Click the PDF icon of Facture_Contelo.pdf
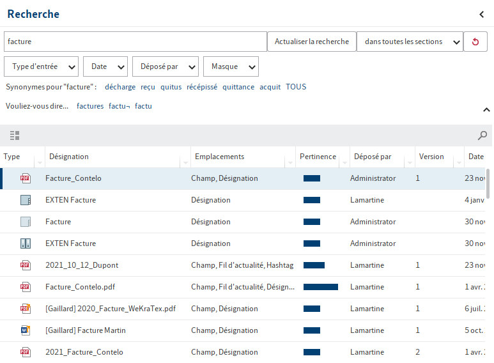 pos(25,287)
